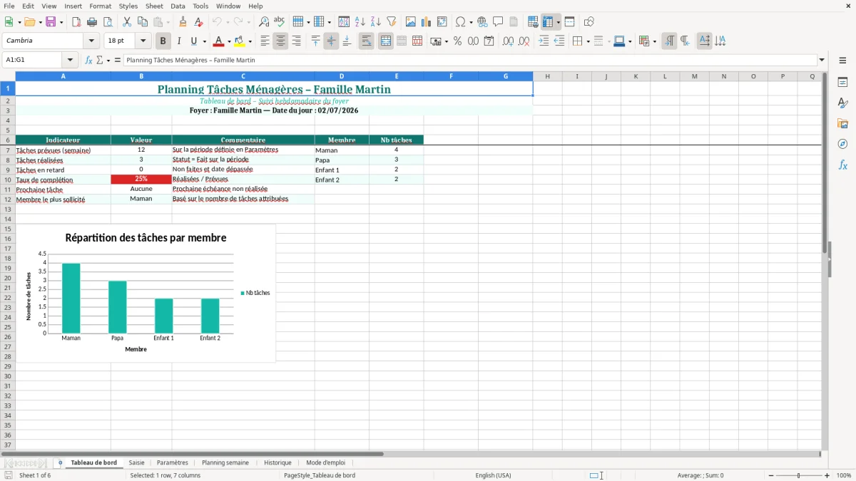Open the Format menu

pyautogui.click(x=101, y=6)
